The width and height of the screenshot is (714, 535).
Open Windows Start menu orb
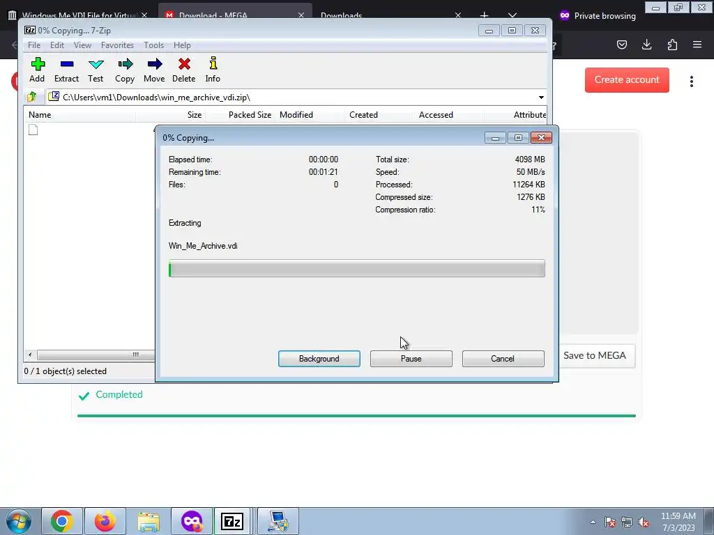point(18,521)
